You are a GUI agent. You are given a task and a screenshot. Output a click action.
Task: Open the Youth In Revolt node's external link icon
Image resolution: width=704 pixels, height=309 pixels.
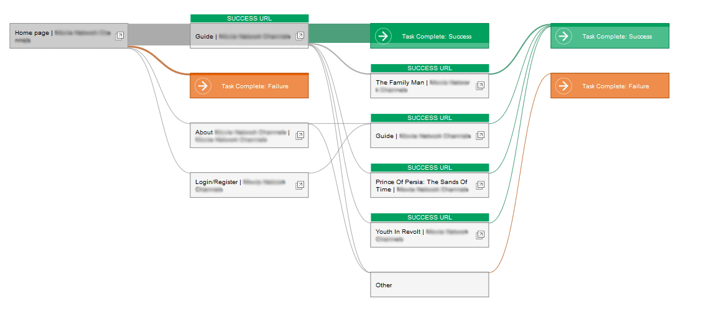tap(479, 235)
